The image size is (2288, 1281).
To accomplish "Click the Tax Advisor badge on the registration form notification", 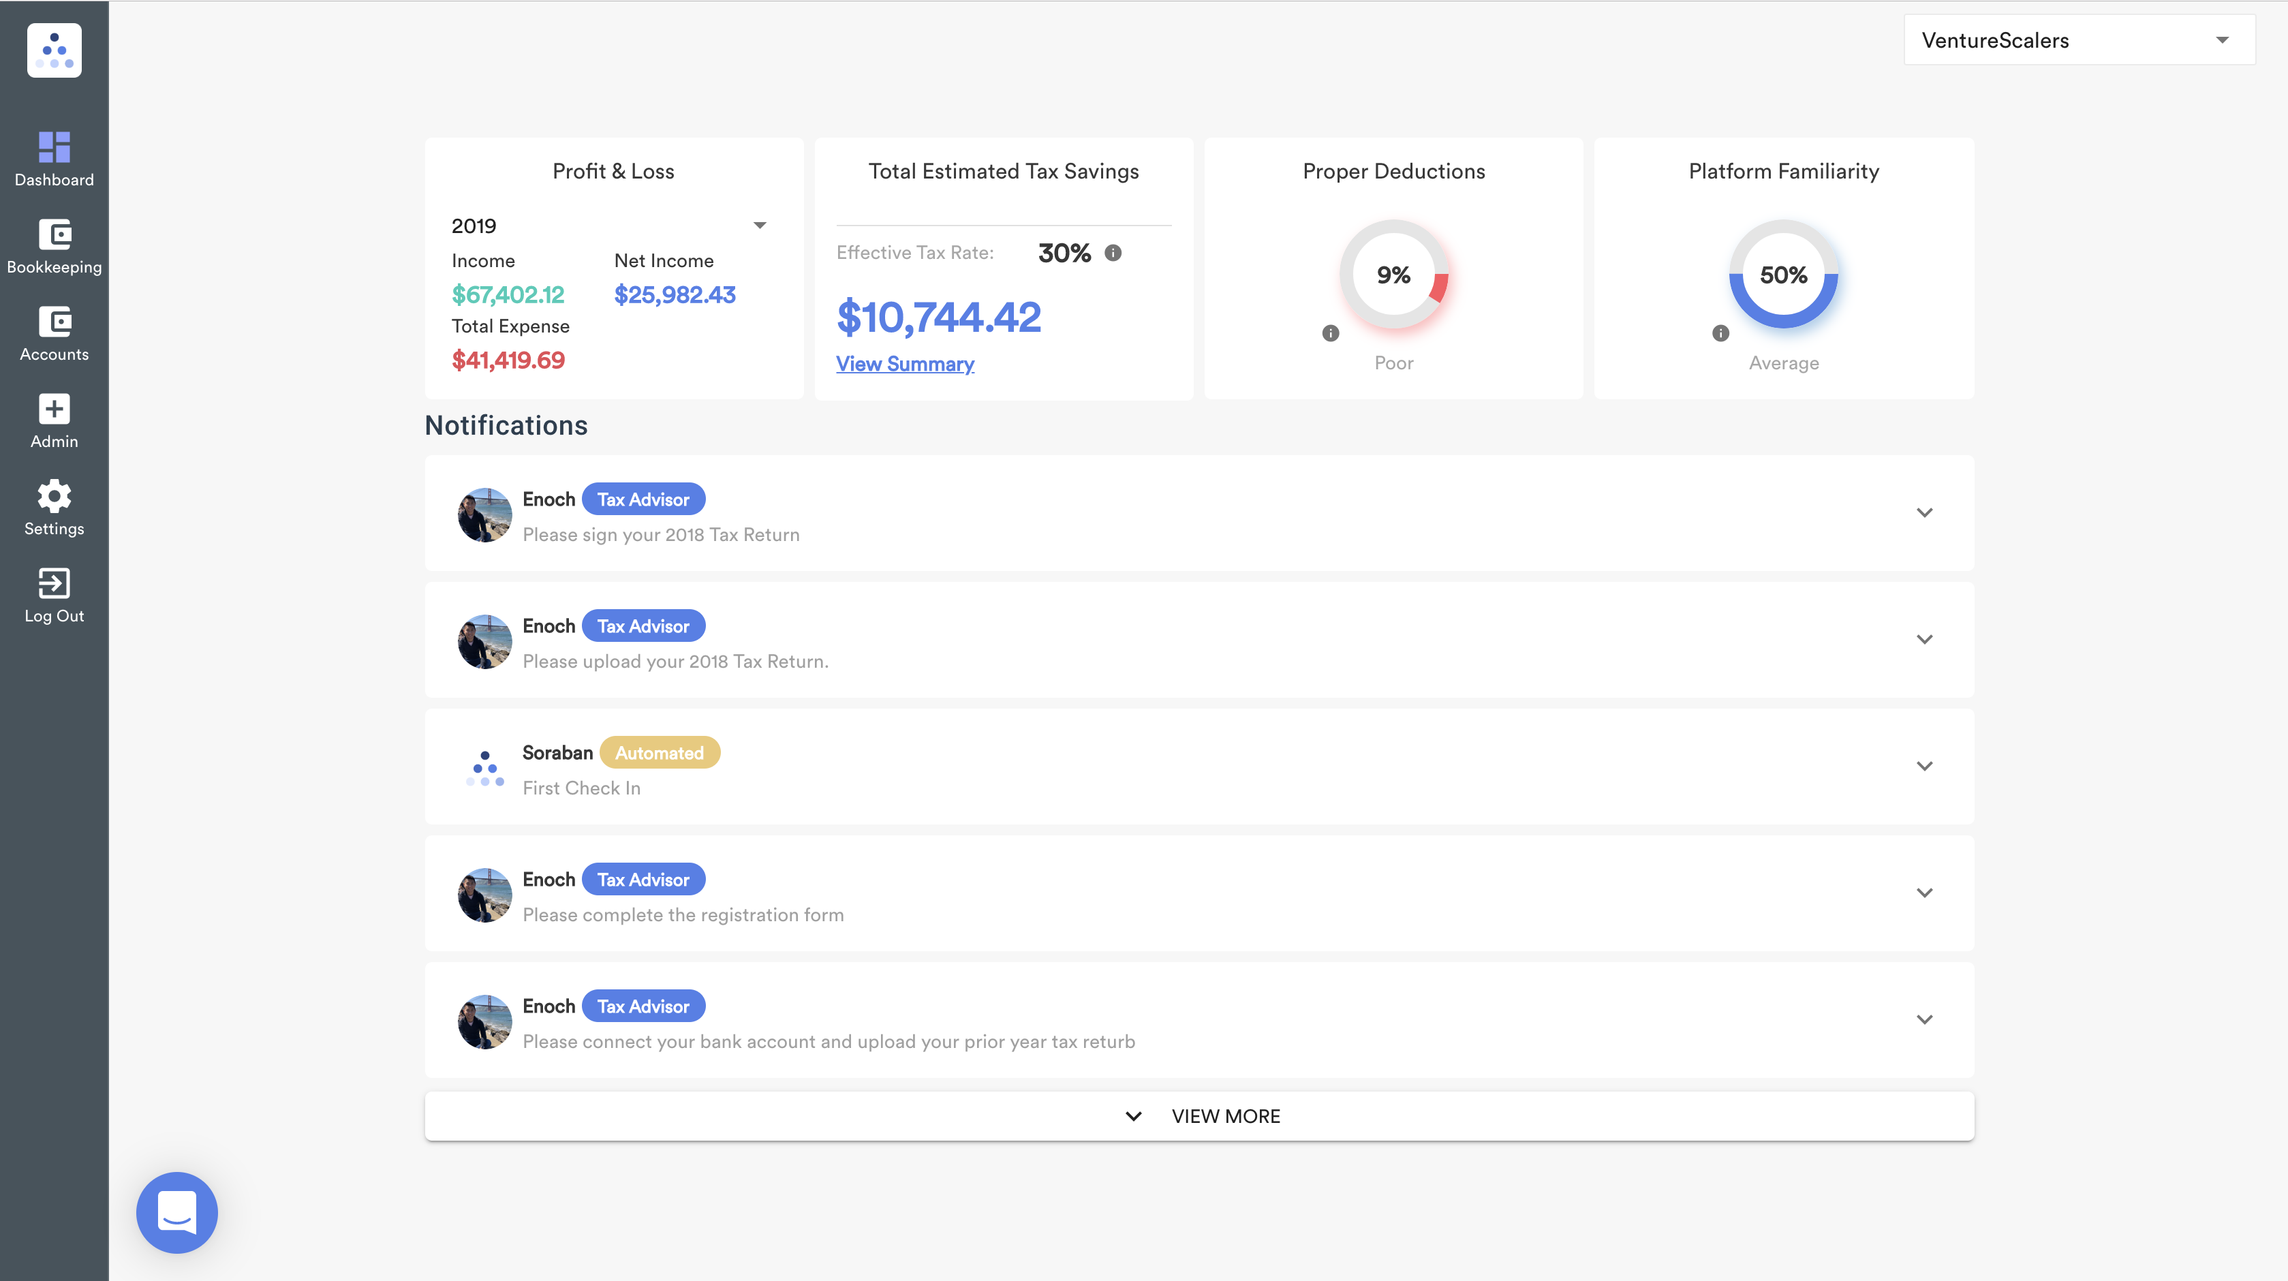I will point(643,880).
